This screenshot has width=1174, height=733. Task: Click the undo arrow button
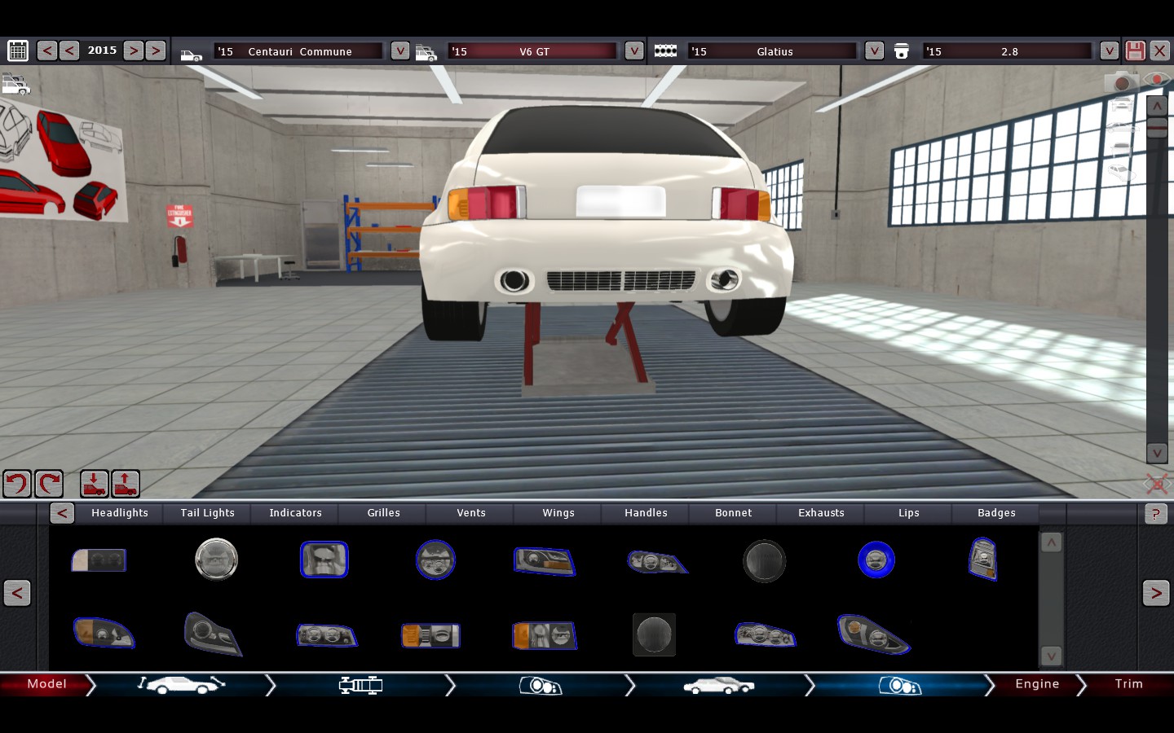tap(17, 484)
